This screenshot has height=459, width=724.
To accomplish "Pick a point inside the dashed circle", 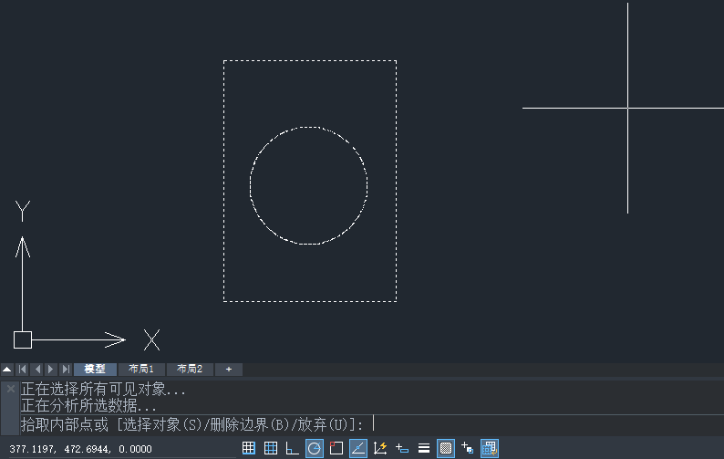I will pyautogui.click(x=309, y=185).
